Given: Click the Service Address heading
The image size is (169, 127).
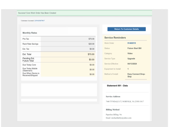Looking at the screenshot, I should point(113,97).
